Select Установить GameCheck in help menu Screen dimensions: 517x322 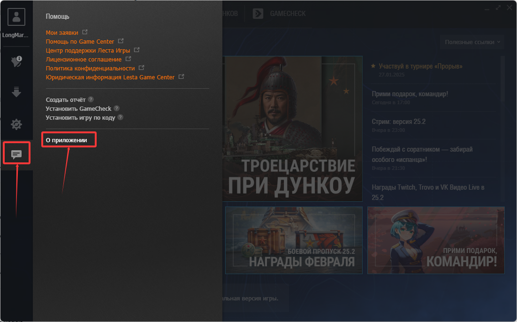coord(78,108)
